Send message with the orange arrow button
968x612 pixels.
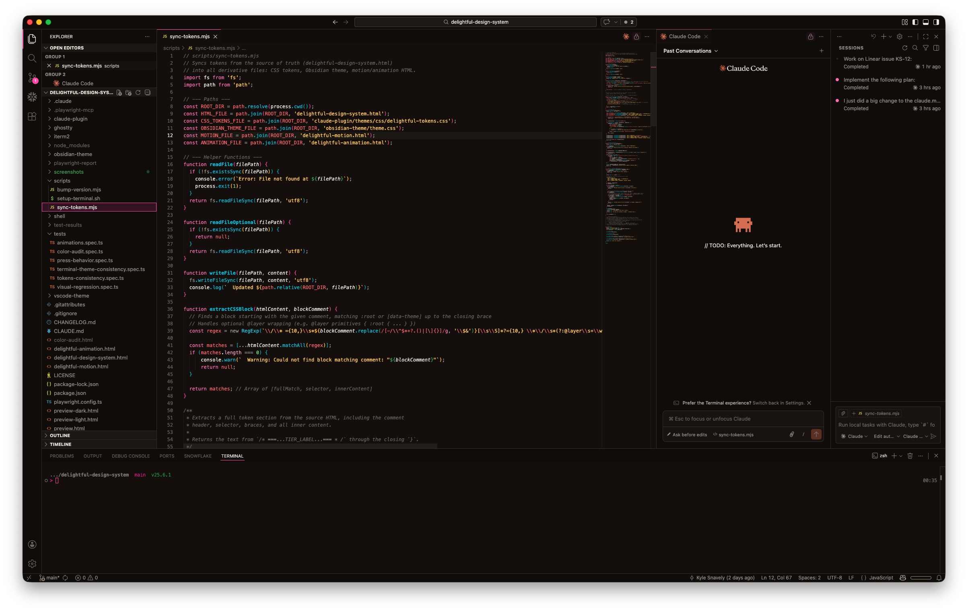pos(816,434)
